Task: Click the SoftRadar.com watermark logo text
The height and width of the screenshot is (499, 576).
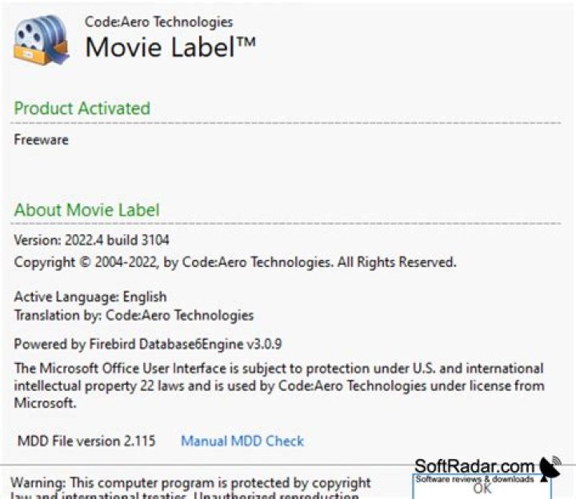Action: (x=474, y=466)
